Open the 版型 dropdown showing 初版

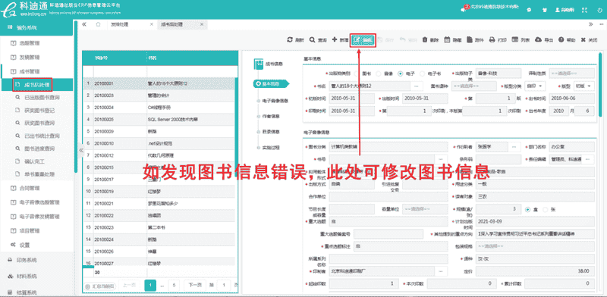tap(583, 86)
